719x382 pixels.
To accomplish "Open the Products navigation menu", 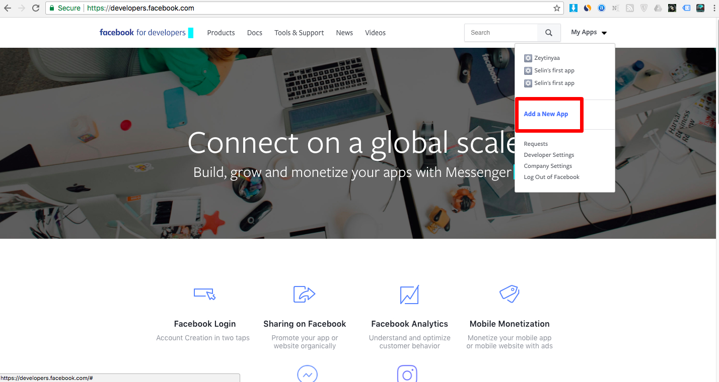I will [221, 33].
